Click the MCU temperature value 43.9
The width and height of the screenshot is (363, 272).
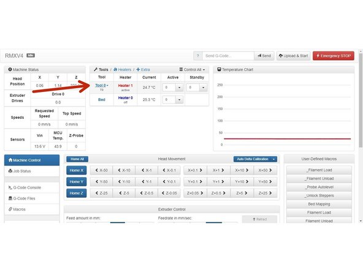click(58, 146)
